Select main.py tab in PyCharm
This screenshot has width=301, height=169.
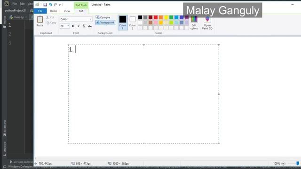coord(17,17)
